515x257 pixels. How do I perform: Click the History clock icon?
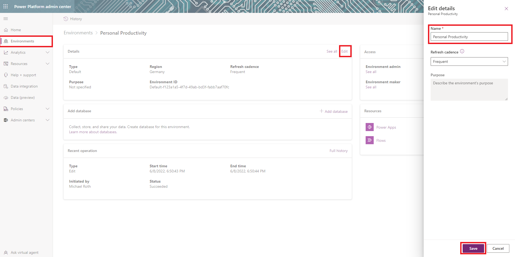pos(66,19)
